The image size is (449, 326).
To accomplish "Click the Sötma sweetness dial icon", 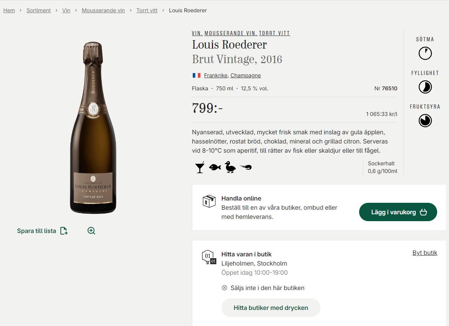I will click(x=425, y=53).
